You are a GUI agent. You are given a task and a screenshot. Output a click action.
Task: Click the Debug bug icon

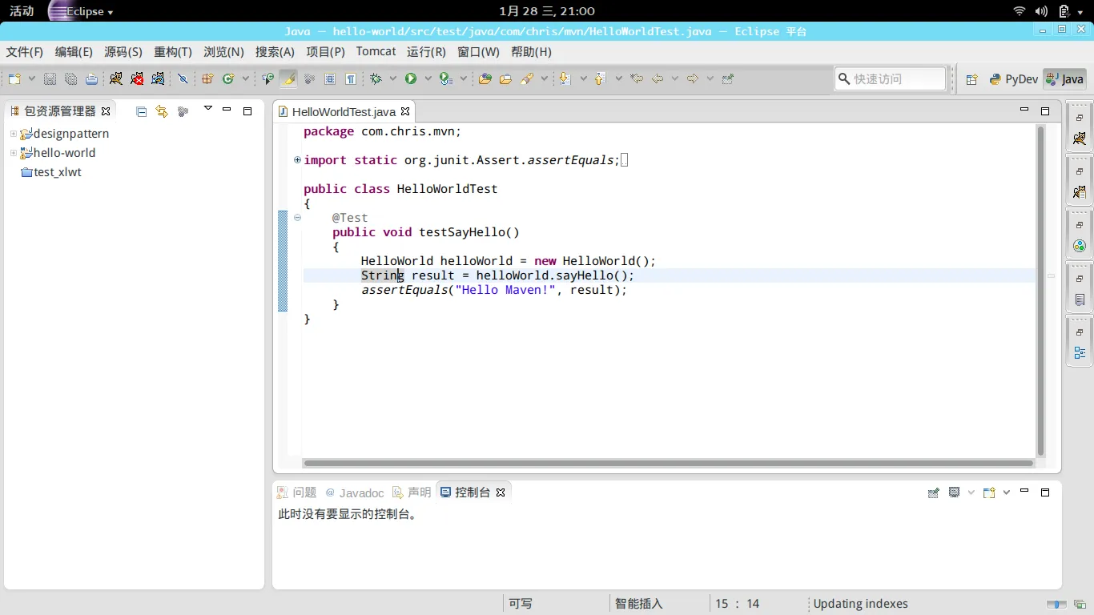376,78
